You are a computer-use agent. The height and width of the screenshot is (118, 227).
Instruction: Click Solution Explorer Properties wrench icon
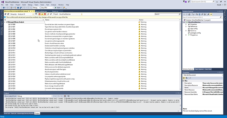208,14
